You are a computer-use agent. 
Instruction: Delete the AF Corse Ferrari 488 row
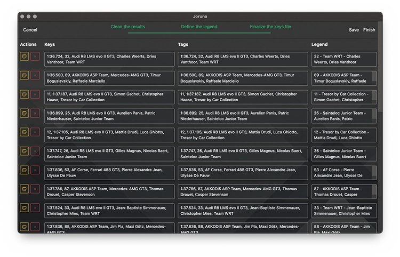(x=35, y=170)
